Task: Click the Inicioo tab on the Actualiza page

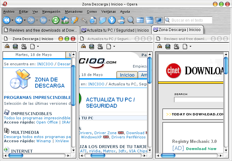Action: pyautogui.click(x=127, y=75)
